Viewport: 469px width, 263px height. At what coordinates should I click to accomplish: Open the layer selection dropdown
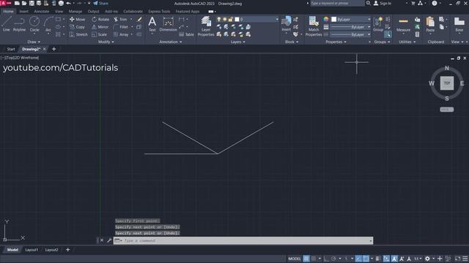point(248,19)
